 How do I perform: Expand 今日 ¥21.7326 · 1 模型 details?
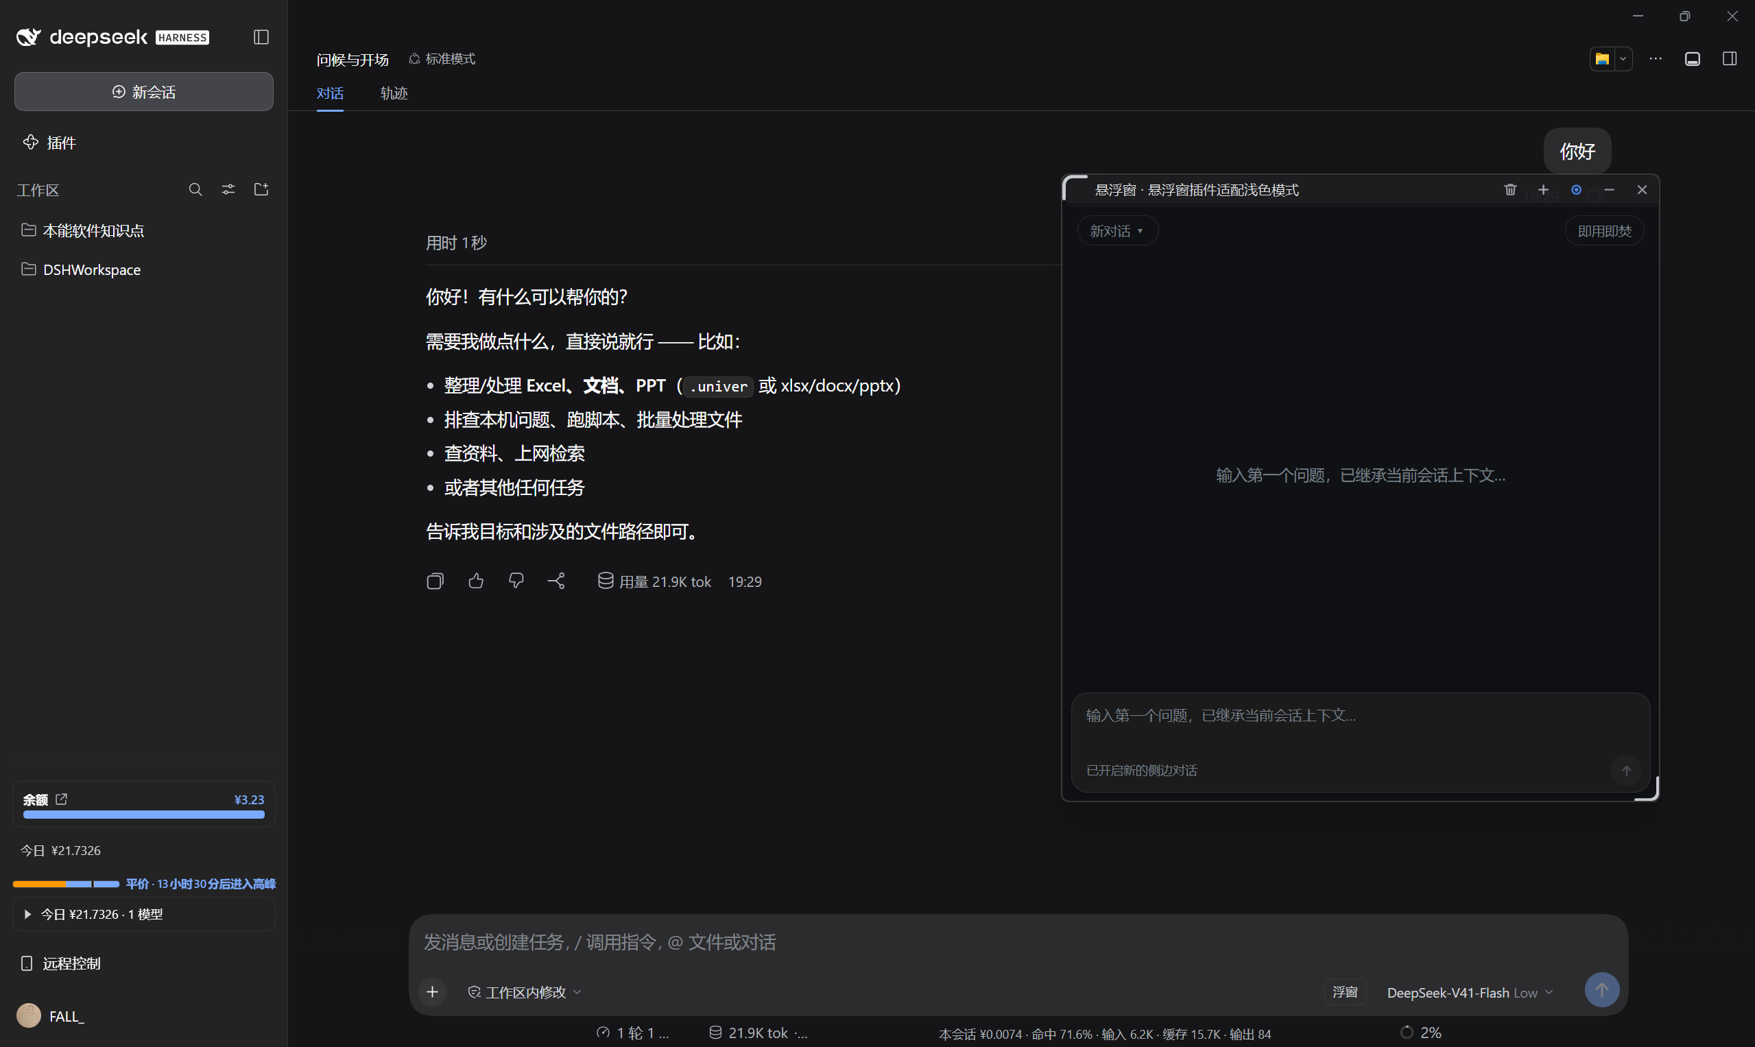pos(144,914)
